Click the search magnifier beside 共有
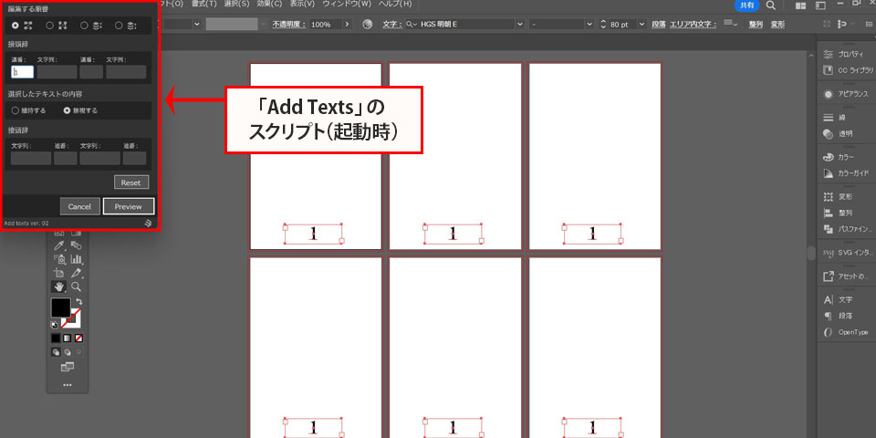Viewport: 876px width, 438px height. click(771, 5)
